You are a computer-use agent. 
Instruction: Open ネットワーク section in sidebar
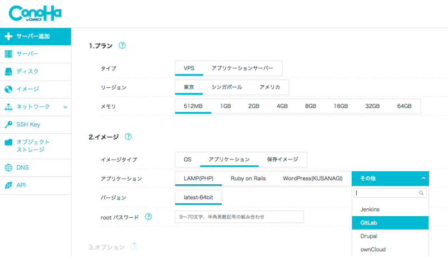[x=35, y=107]
